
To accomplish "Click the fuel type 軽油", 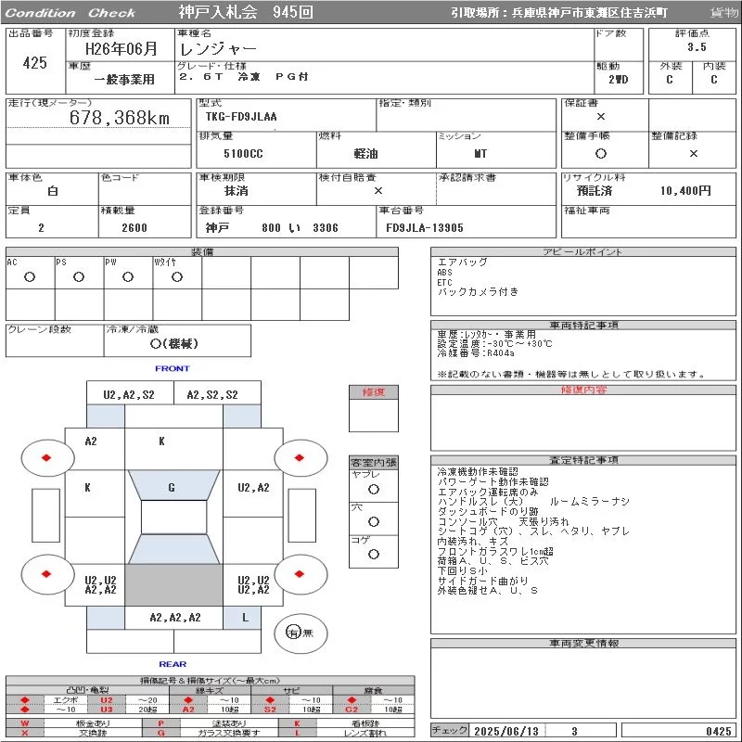I will (x=365, y=153).
